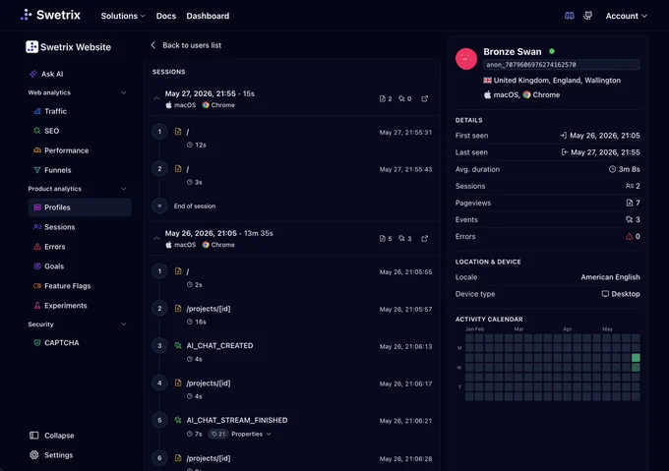
Task: Open May 26 session external link icon
Action: [x=425, y=238]
